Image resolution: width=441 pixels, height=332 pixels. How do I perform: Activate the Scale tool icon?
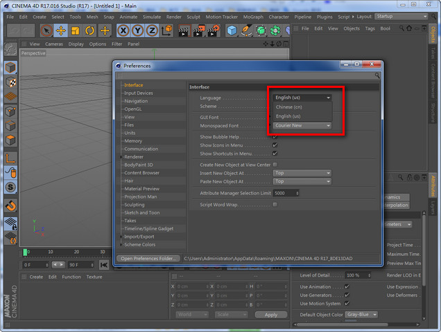point(75,30)
